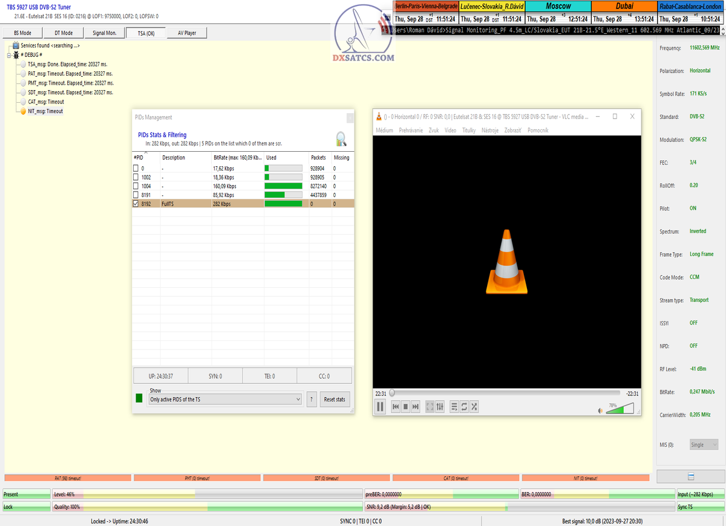Uncheck the PID 8192 FullTS checkbox

click(x=136, y=204)
